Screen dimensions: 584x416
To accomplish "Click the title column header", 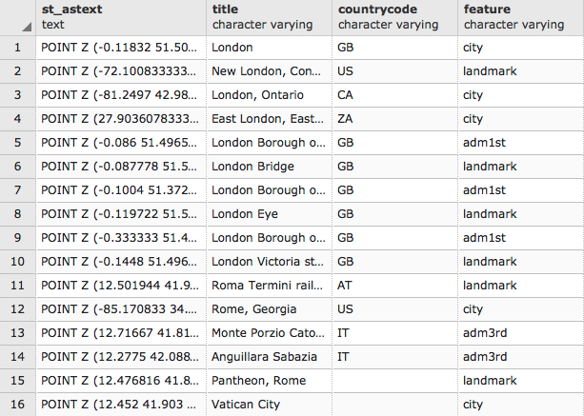I will pos(269,16).
